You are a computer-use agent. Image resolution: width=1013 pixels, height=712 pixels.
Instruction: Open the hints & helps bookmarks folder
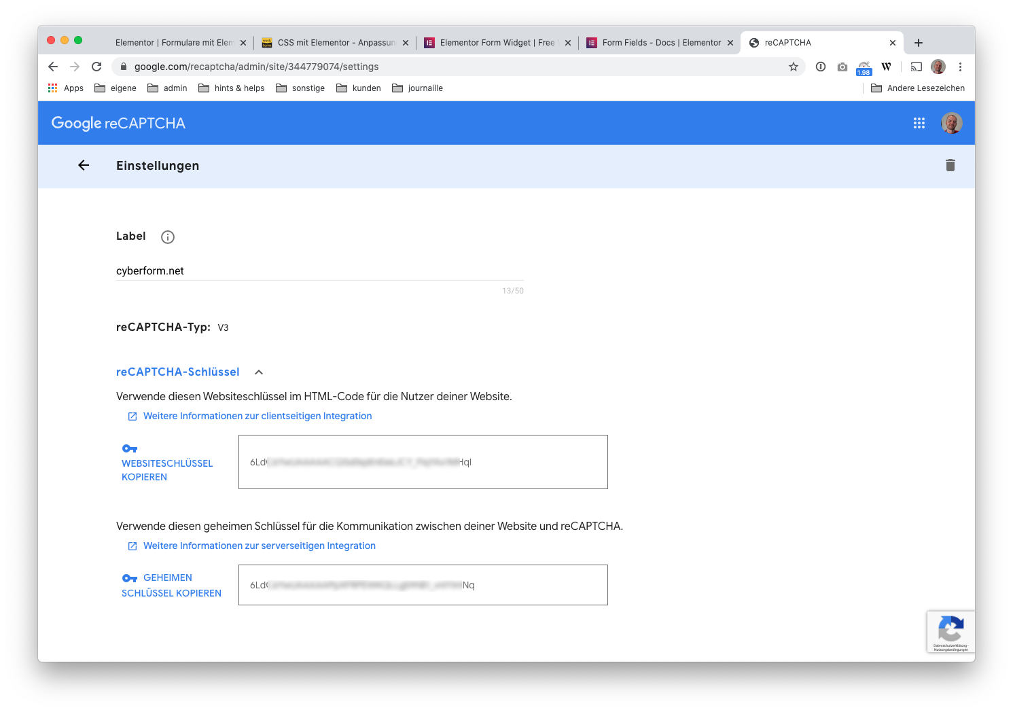pos(232,88)
